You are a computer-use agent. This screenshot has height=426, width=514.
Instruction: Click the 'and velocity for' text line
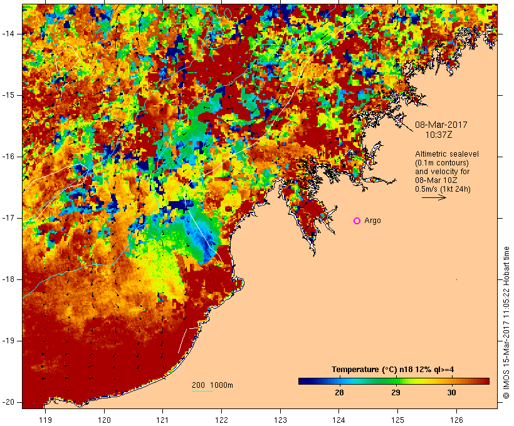tap(442, 172)
